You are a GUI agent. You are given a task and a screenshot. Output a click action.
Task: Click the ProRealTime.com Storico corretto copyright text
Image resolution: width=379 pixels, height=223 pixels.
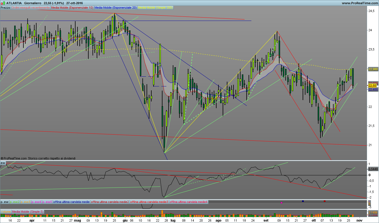[38, 158]
